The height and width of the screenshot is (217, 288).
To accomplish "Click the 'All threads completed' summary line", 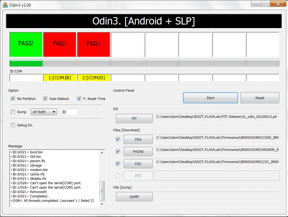I will (x=52, y=200).
